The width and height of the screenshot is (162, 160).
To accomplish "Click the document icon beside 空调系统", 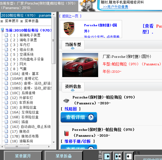I will [6, 54].
